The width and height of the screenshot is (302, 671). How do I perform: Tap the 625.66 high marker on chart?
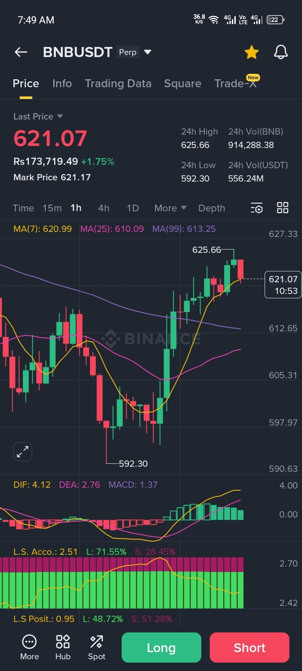[x=206, y=250]
